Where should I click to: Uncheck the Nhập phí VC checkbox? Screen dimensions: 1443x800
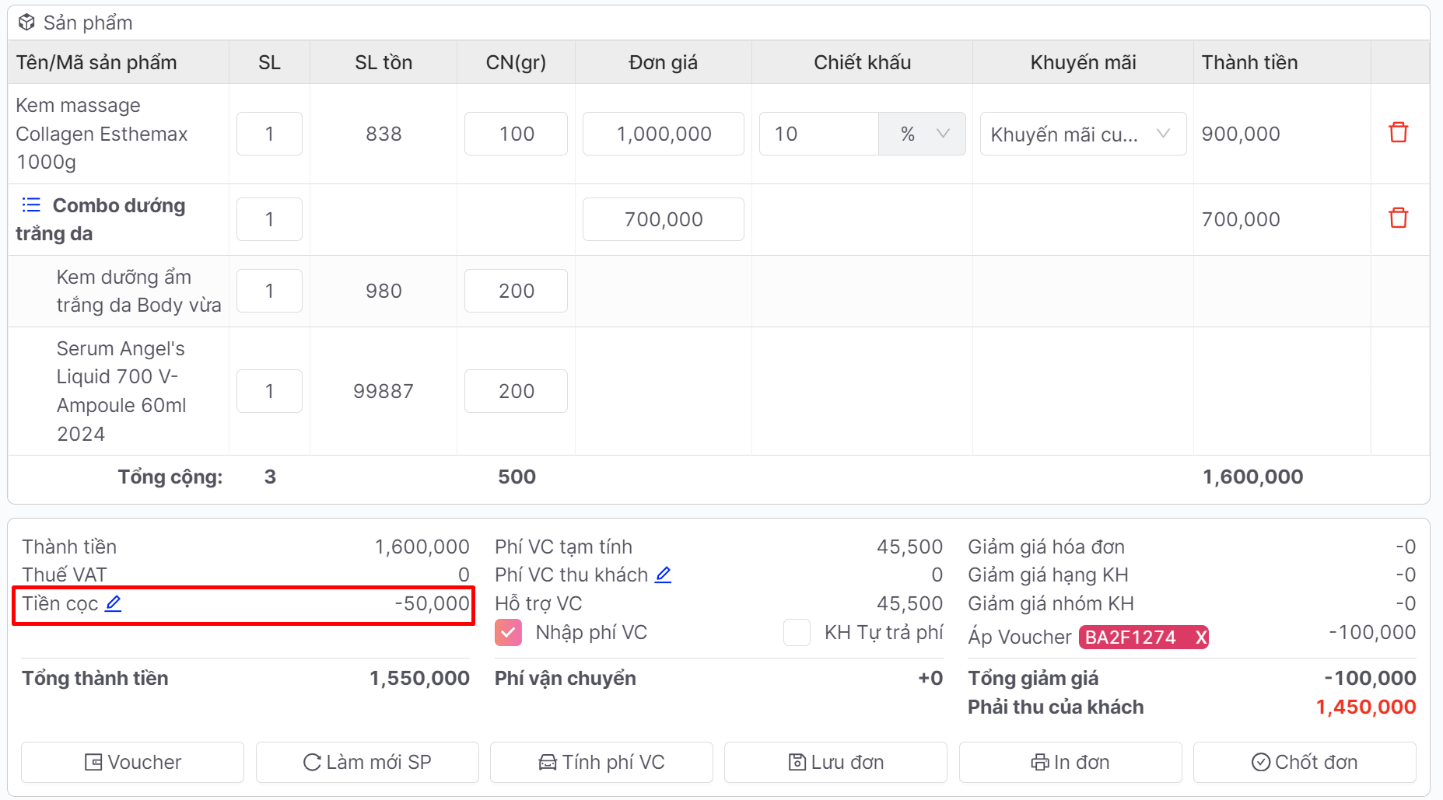tap(508, 633)
